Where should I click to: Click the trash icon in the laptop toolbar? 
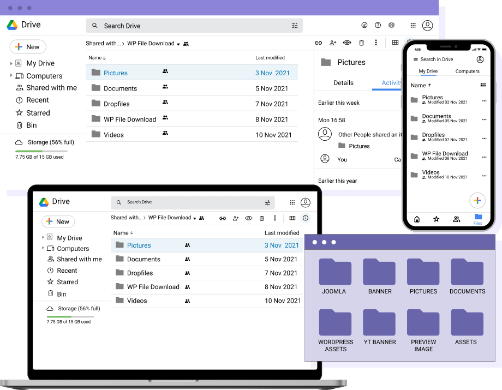261,218
